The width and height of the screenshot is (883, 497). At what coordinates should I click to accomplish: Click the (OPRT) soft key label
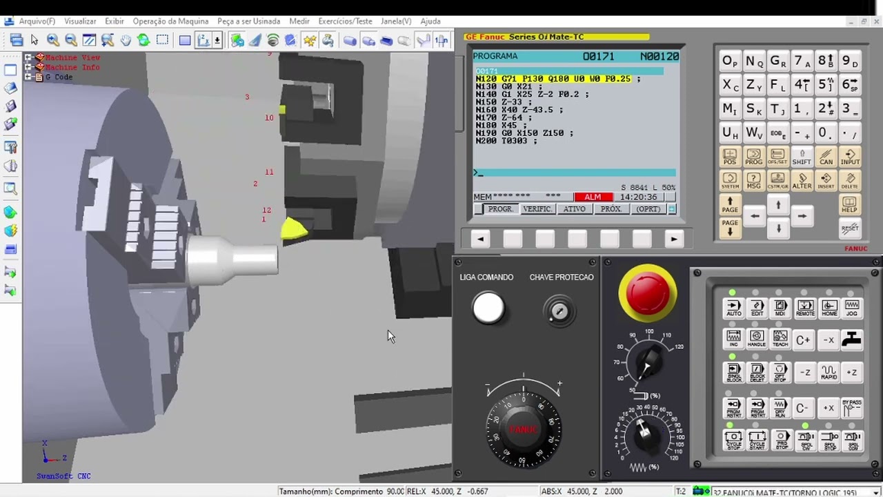click(648, 209)
